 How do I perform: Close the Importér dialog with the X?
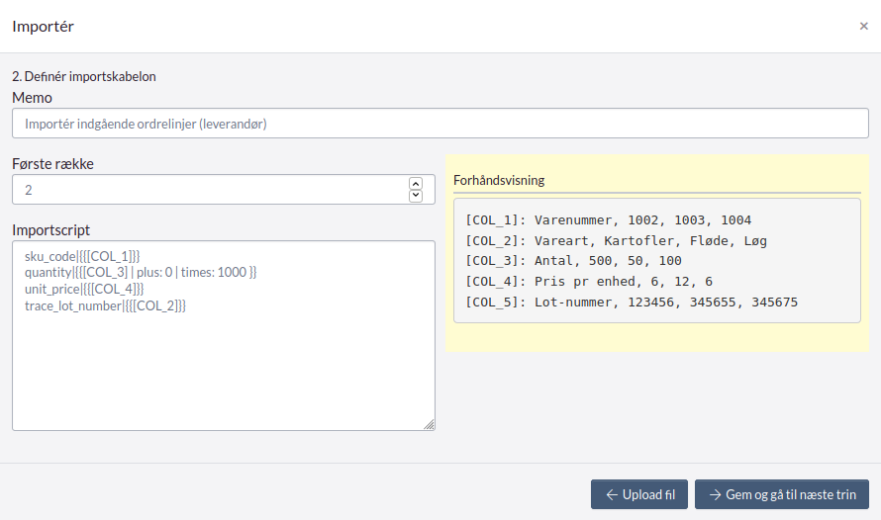[x=863, y=27]
